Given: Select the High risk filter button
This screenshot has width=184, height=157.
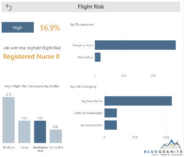Looking at the screenshot, I should (18, 27).
